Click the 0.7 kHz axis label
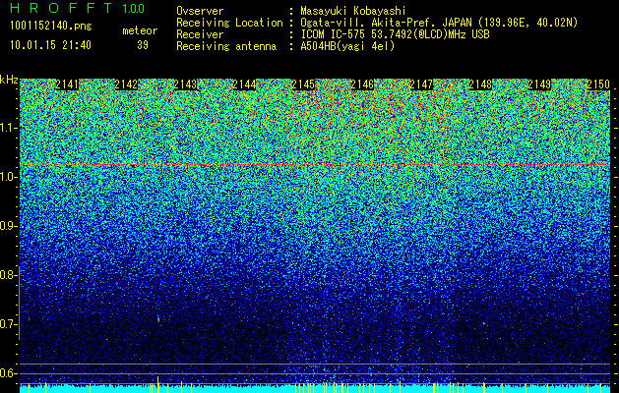 pos(9,324)
